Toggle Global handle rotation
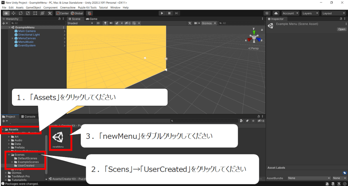 pos(77,13)
